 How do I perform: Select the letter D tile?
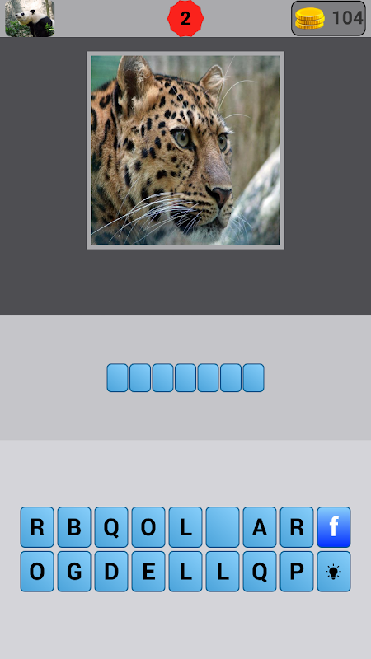point(111,572)
